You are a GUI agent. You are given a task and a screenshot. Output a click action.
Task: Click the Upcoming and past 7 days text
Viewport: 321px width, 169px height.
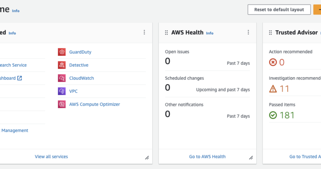click(x=223, y=90)
